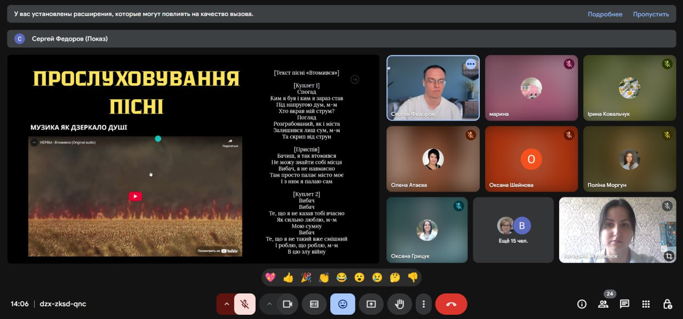Open the activities grid icon
Viewport: 683px width, 319px height.
(x=646, y=304)
